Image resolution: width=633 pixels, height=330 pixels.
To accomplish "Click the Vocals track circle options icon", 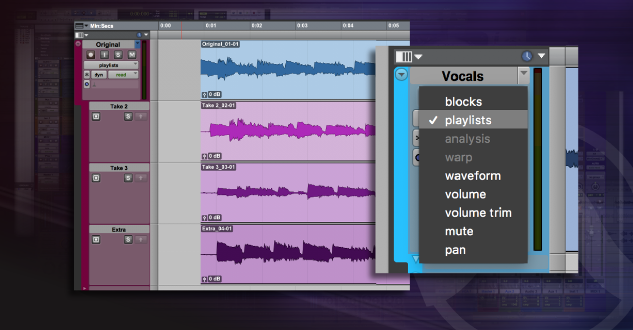I will [402, 75].
